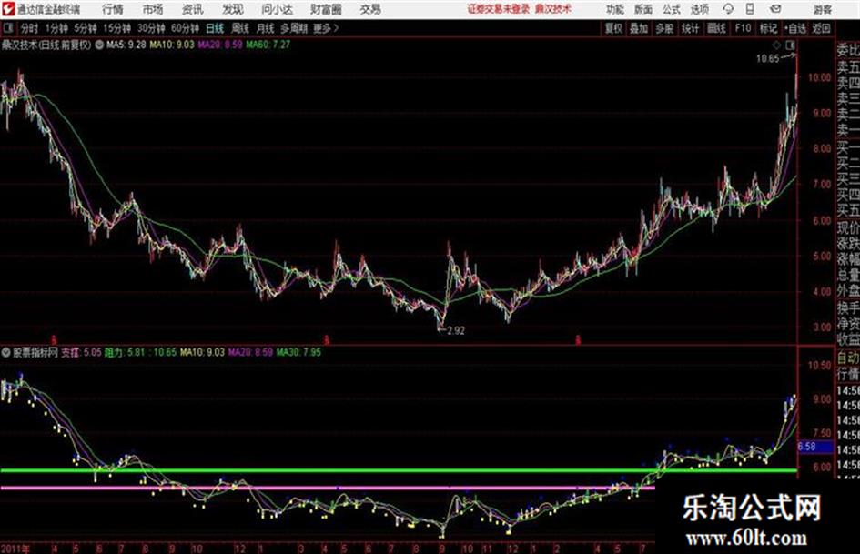Select the 月线 monthly period tab
Viewport: 860px width, 554px height.
click(265, 28)
